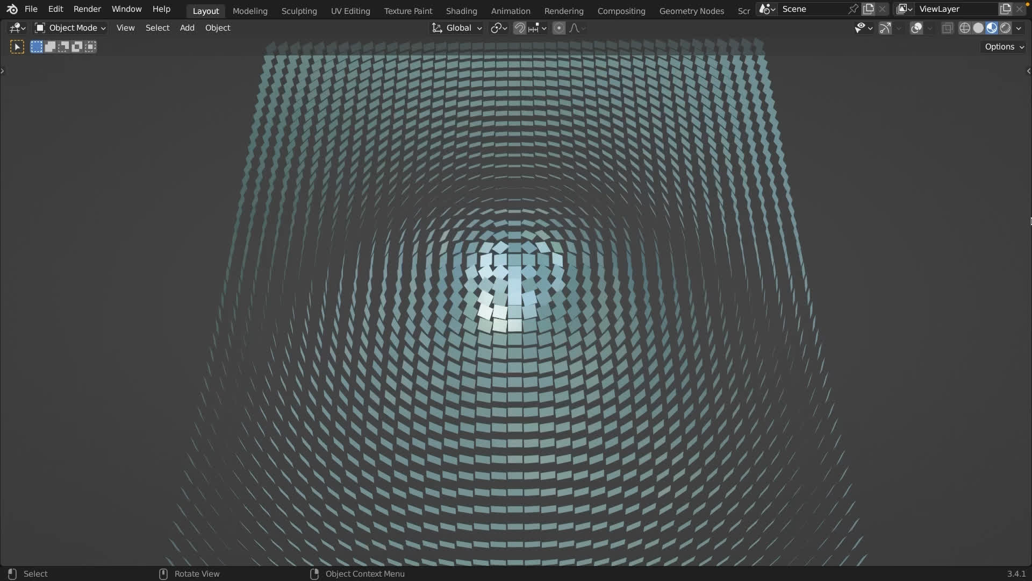Screen dimensions: 1032x581
Task: Open the viewport View menu
Action: (126, 28)
